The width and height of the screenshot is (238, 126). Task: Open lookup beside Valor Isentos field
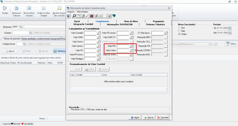99,46
